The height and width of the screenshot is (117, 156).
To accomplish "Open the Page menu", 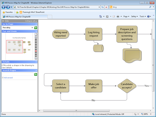I will click(126, 17).
